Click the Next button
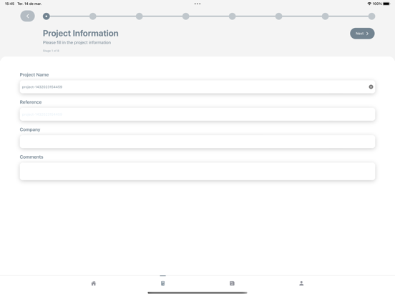The height and width of the screenshot is (296, 395). pos(362,34)
